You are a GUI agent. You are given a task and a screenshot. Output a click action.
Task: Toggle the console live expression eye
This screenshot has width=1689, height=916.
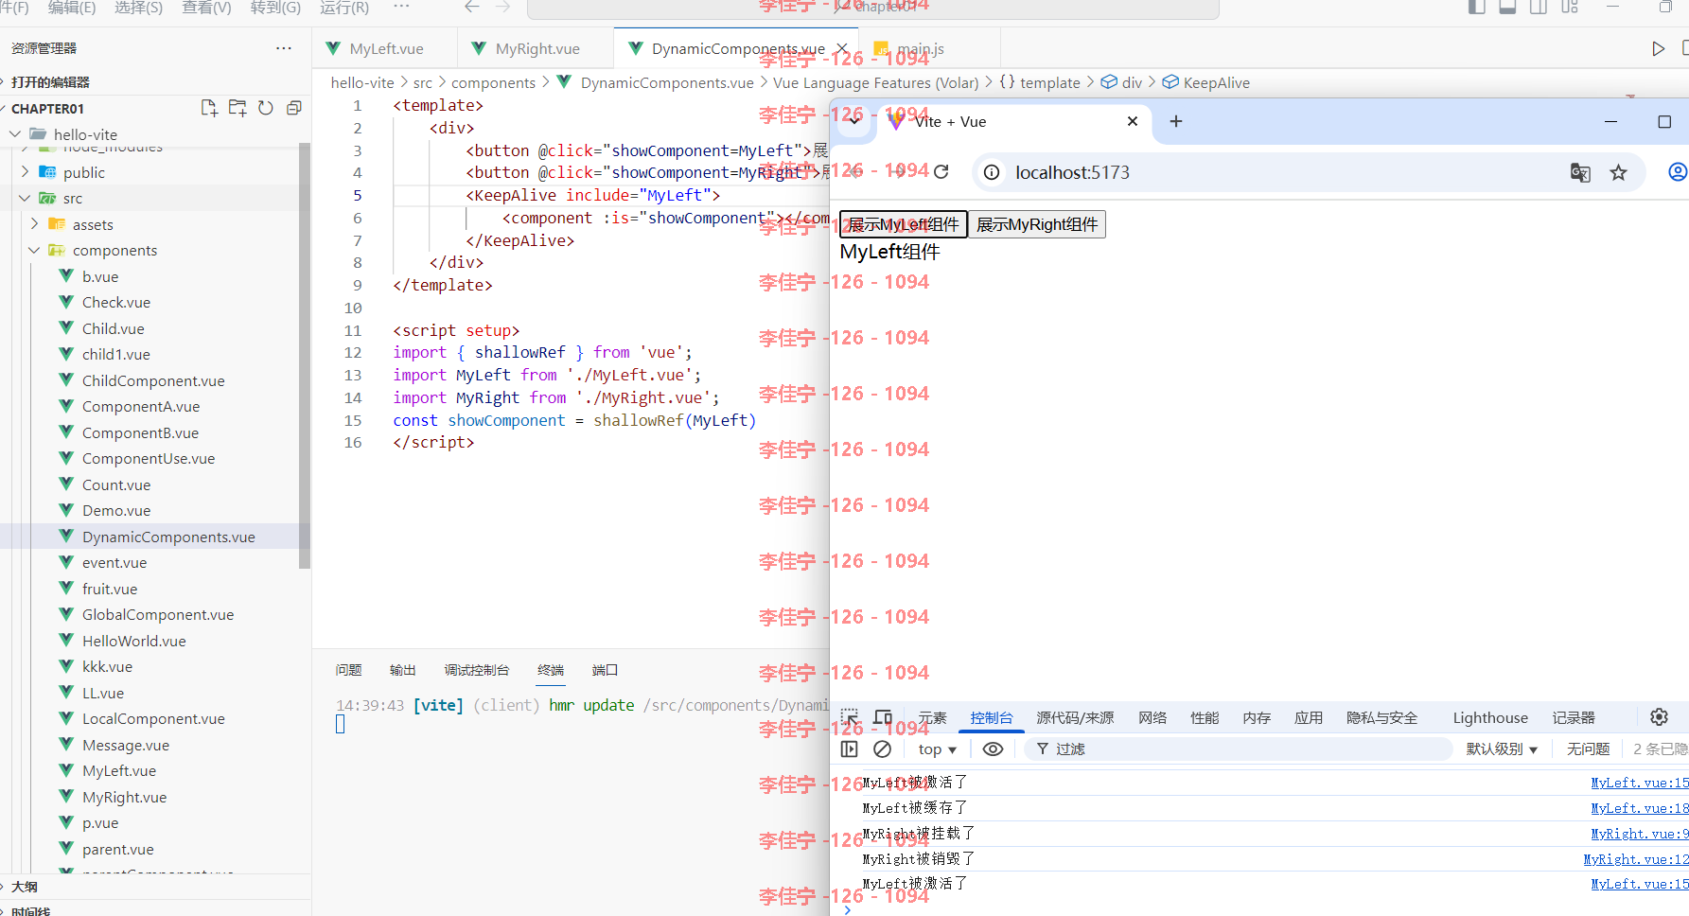993,749
